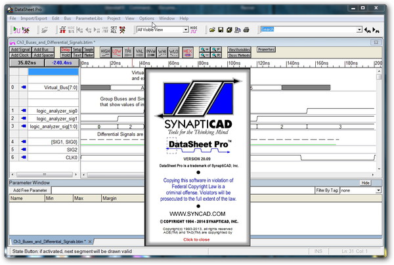
Task: Click the -240.4ns delta time button
Action: pos(62,63)
